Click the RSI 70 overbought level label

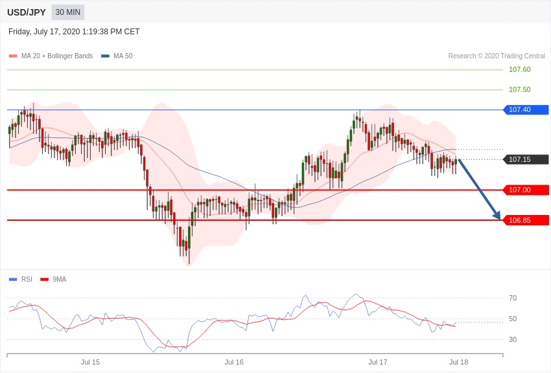coord(513,298)
